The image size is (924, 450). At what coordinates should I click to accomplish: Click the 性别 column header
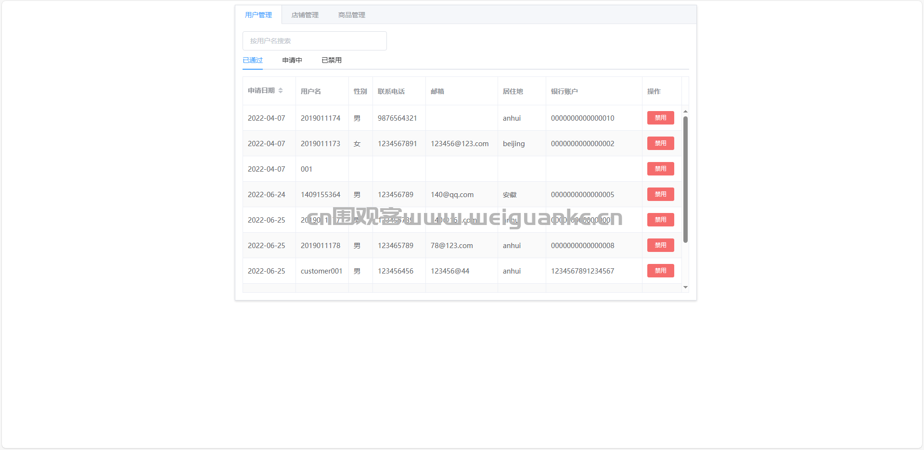(360, 91)
